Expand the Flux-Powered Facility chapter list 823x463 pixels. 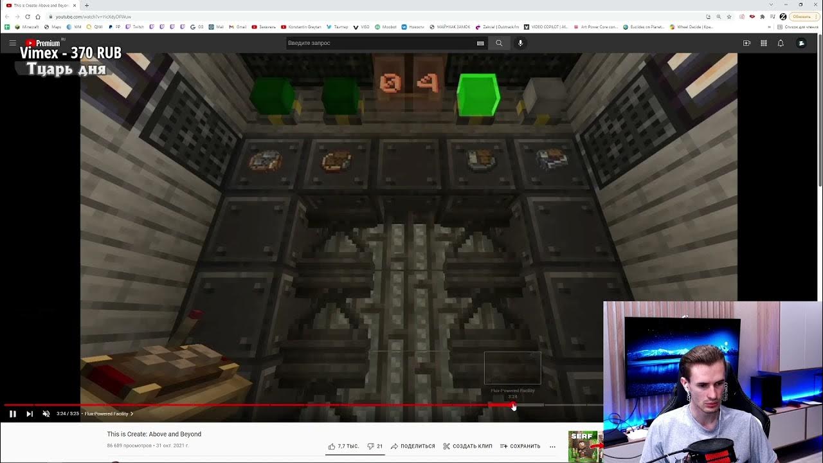tap(109, 413)
